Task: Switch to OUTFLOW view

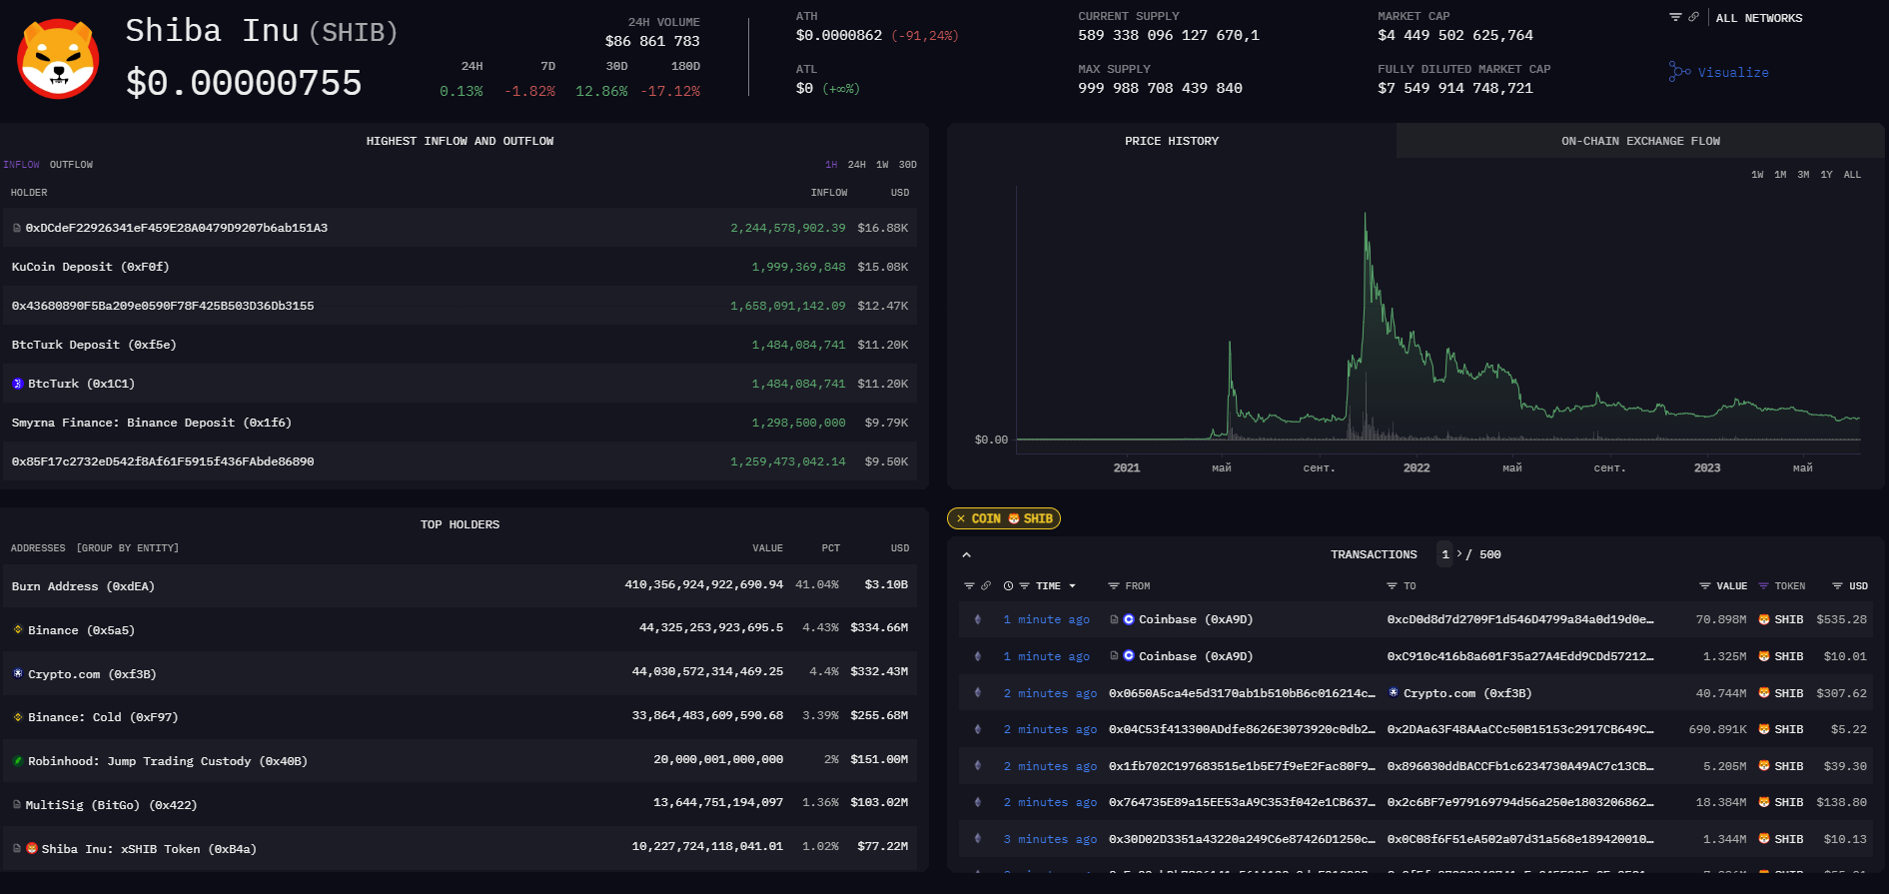Action: 71,165
